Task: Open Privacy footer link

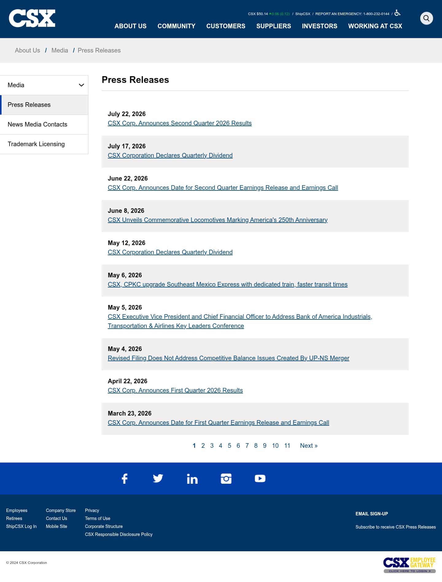Action: pyautogui.click(x=92, y=510)
